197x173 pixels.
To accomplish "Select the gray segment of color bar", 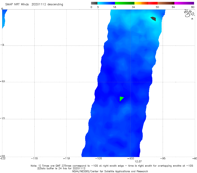I will pyautogui.click(x=94, y=3).
